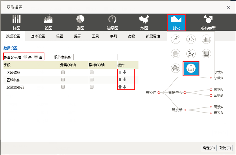Click the 营销中心 node in preview
Viewport: 236px width, 155px height.
click(x=185, y=93)
